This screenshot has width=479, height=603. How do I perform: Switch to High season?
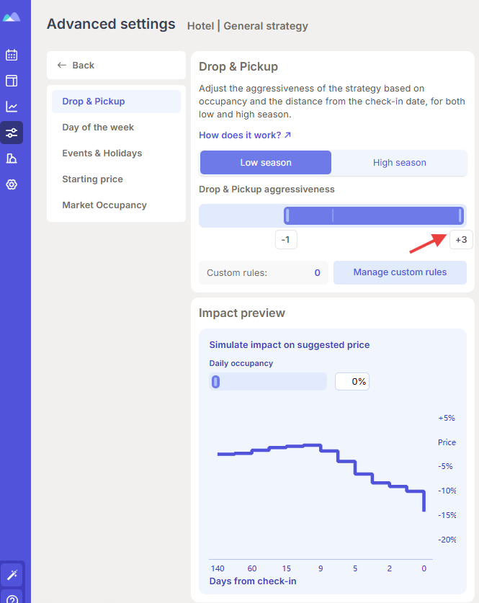coord(399,163)
